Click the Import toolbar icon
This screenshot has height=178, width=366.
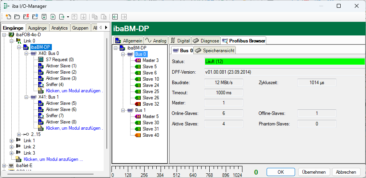tap(53, 17)
